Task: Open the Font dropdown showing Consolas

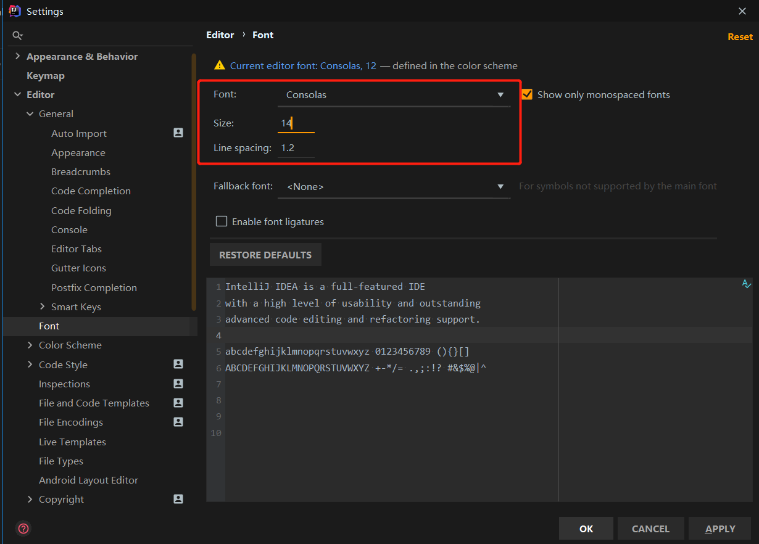Action: point(394,95)
